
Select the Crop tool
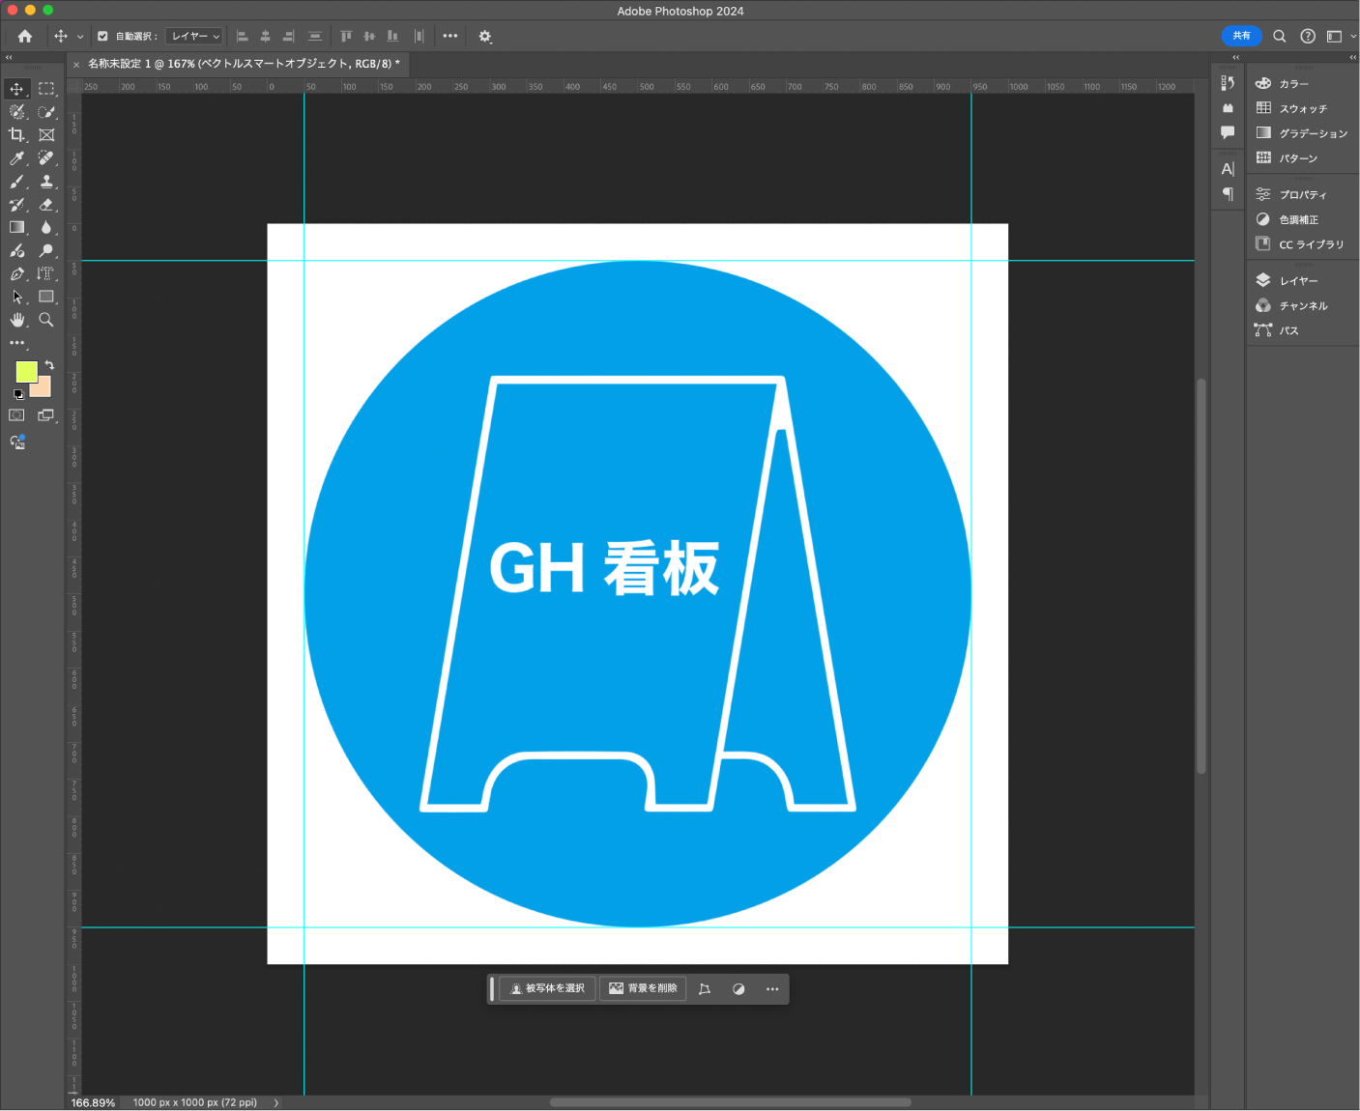[x=16, y=135]
